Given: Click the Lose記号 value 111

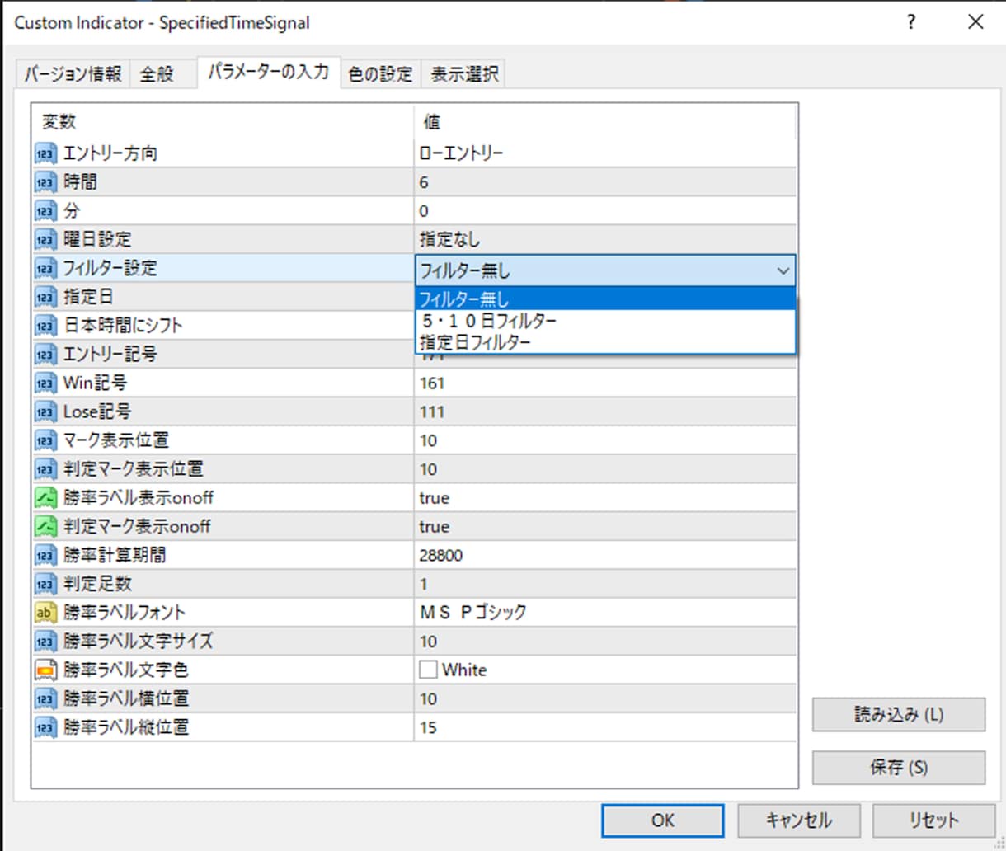Looking at the screenshot, I should click(x=431, y=412).
